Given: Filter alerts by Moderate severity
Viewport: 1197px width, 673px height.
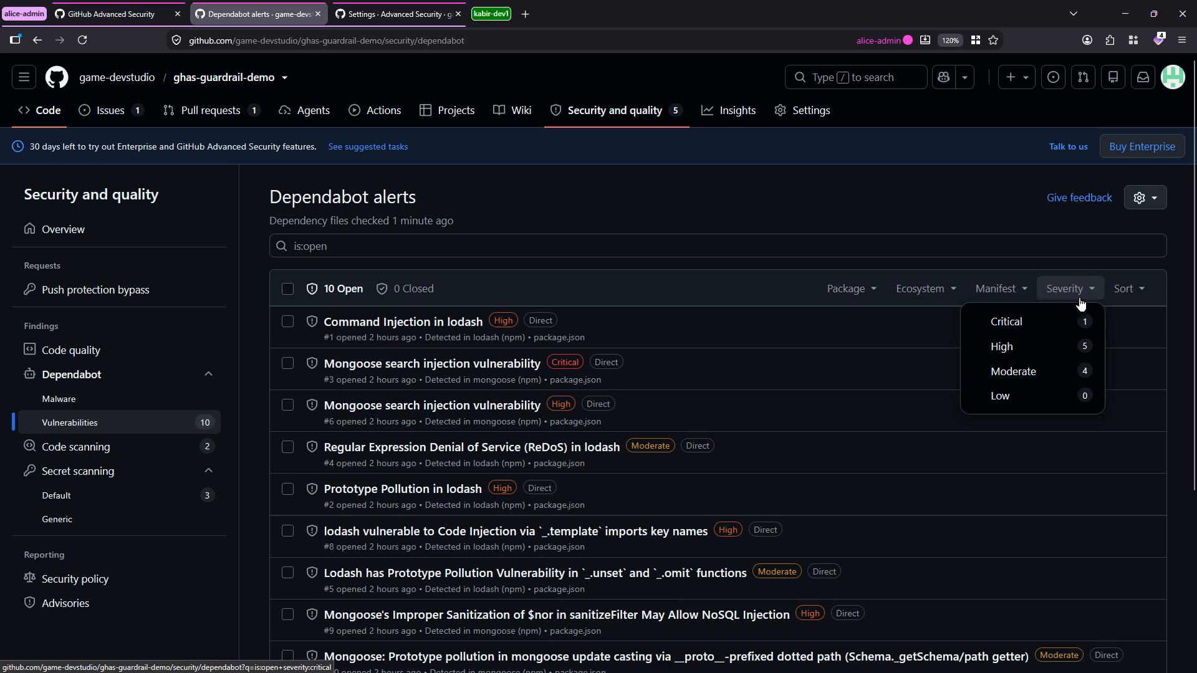Looking at the screenshot, I should point(1032,371).
